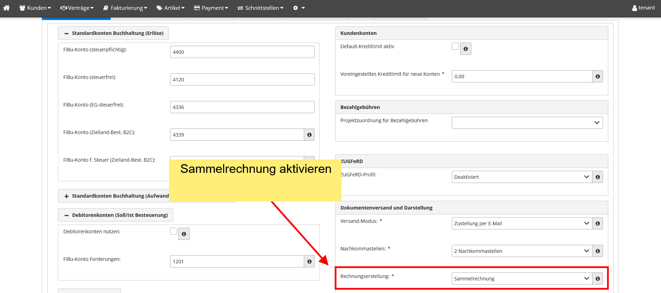
Task: Open the Fakturierung menu
Action: [x=125, y=8]
